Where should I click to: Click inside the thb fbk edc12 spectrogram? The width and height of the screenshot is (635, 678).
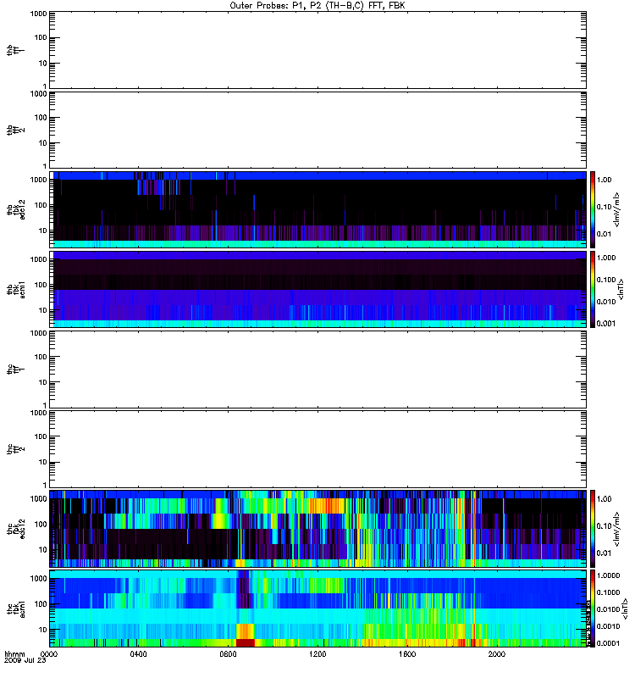point(318,209)
